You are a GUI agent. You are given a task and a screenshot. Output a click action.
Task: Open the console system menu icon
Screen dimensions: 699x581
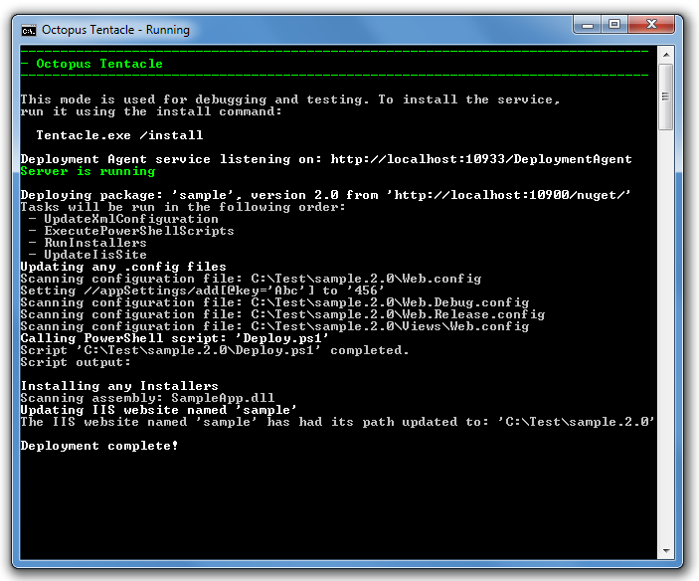click(29, 30)
